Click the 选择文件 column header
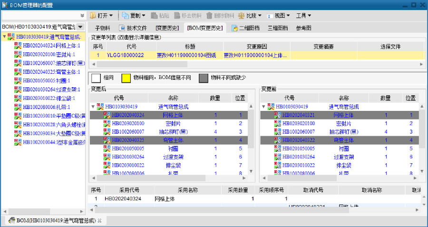Image resolution: width=428 pixels, height=227 pixels. pyautogui.click(x=390, y=47)
